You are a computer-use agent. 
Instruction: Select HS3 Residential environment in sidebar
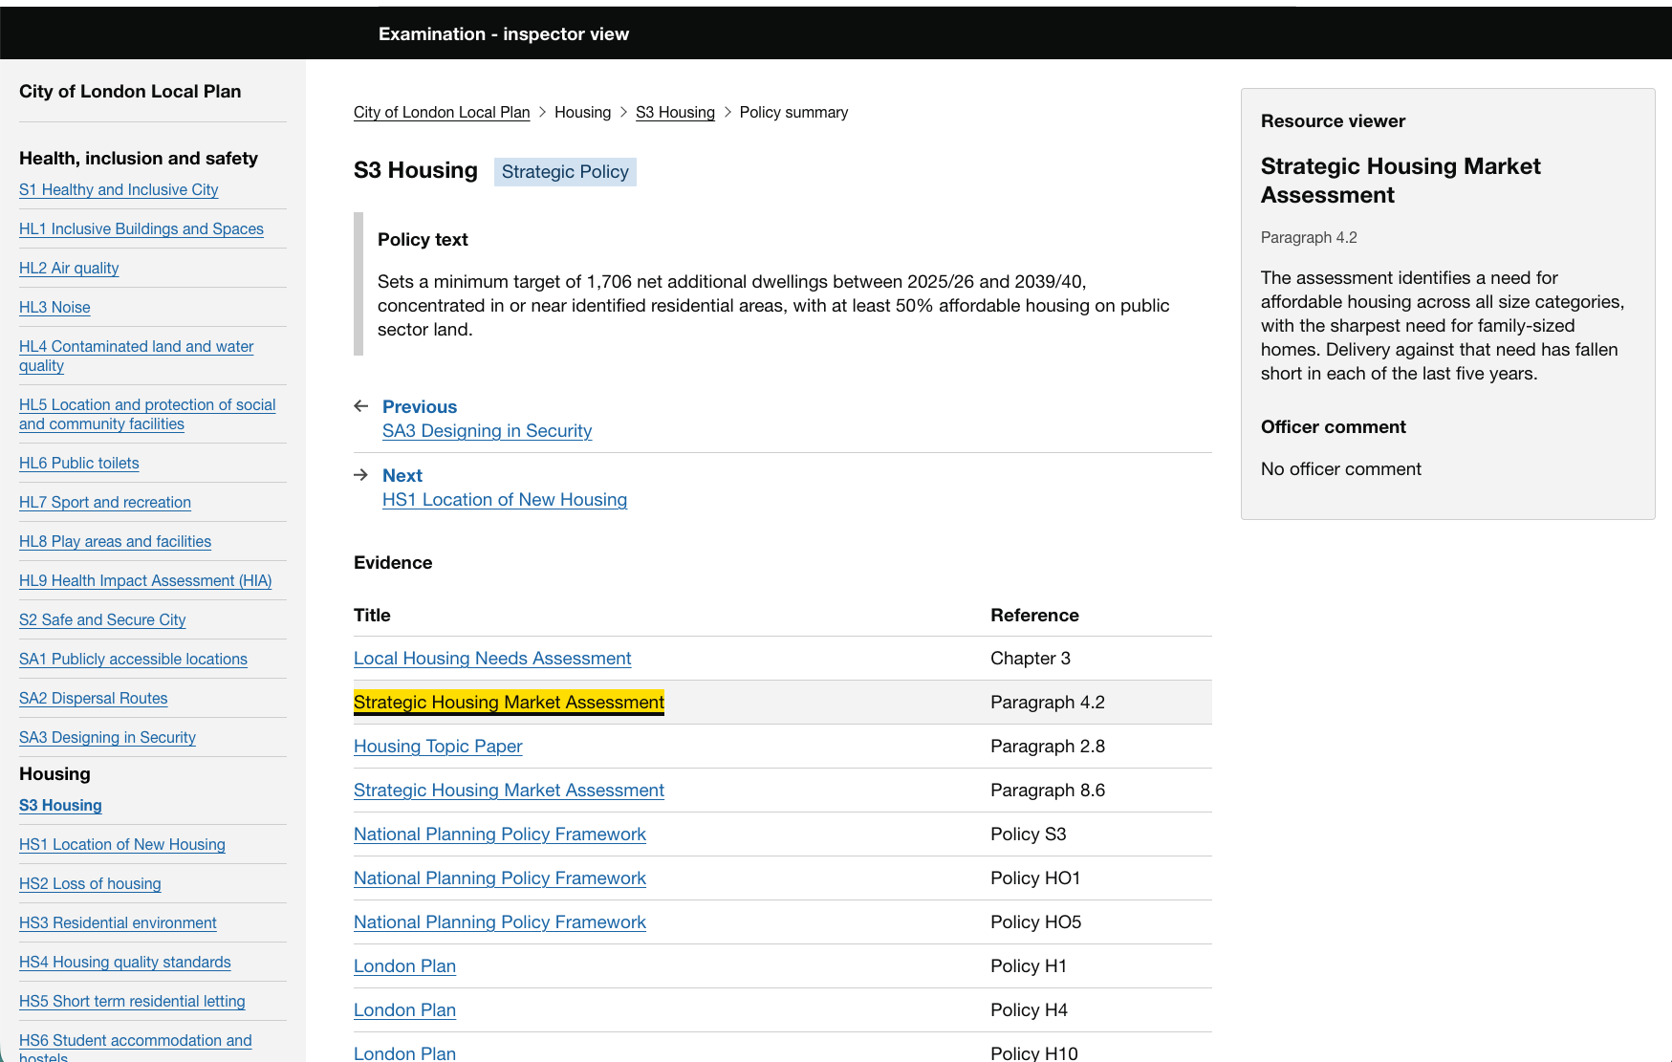pos(118,922)
